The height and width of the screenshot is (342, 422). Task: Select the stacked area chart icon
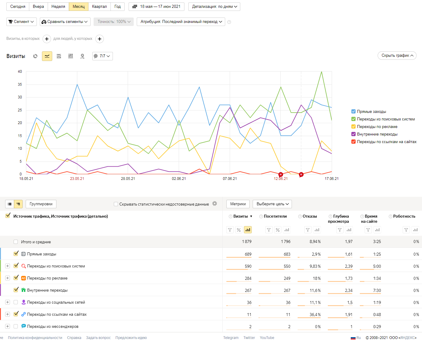click(x=59, y=56)
